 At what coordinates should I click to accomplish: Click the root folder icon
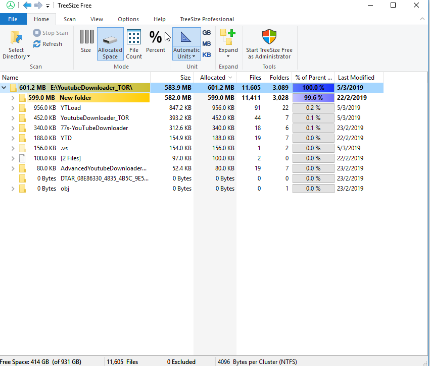click(13, 88)
